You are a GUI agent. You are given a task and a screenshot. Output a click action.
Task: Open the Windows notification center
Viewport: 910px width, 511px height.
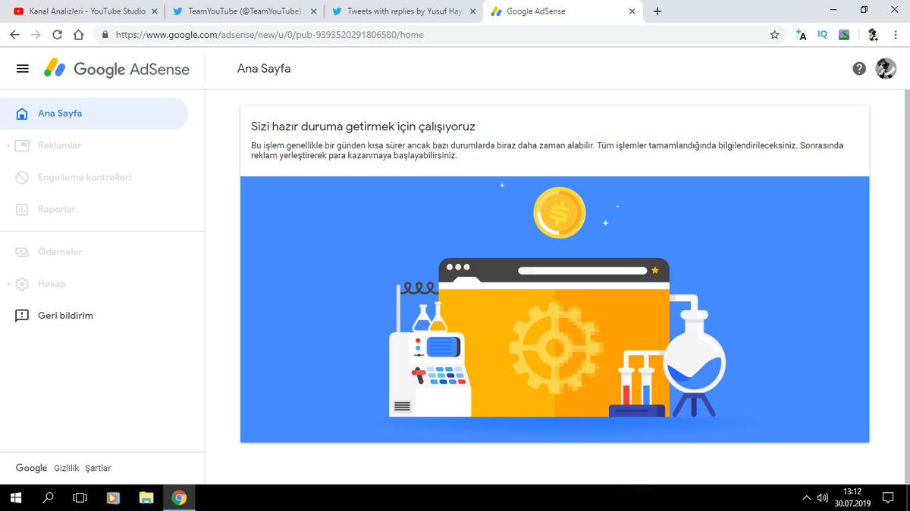point(888,498)
